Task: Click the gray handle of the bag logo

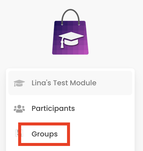Action: tap(70, 17)
